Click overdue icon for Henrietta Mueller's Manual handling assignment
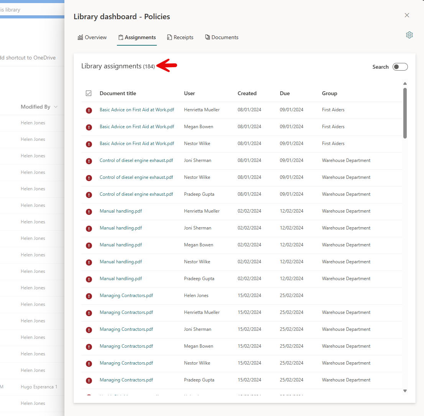This screenshot has height=416, width=424. pyautogui.click(x=89, y=212)
